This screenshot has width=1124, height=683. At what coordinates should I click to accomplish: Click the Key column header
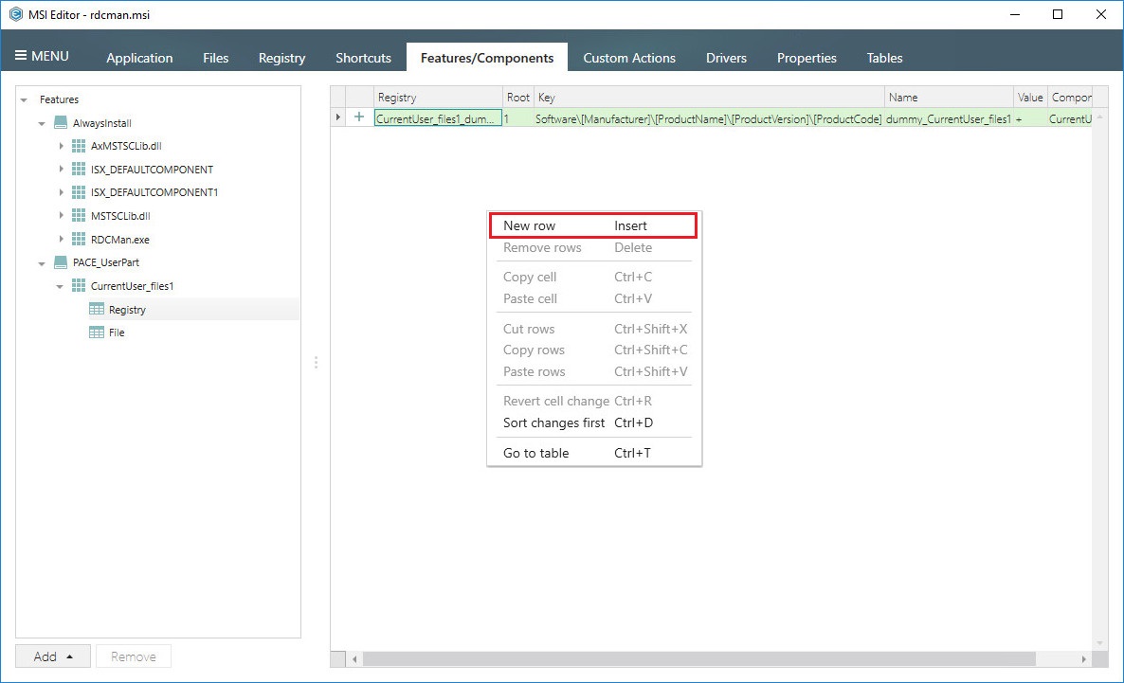tap(709, 97)
